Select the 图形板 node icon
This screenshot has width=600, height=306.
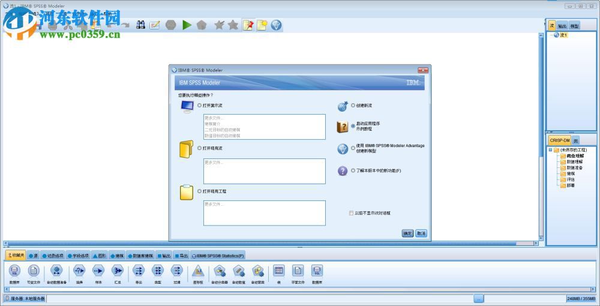point(198,274)
